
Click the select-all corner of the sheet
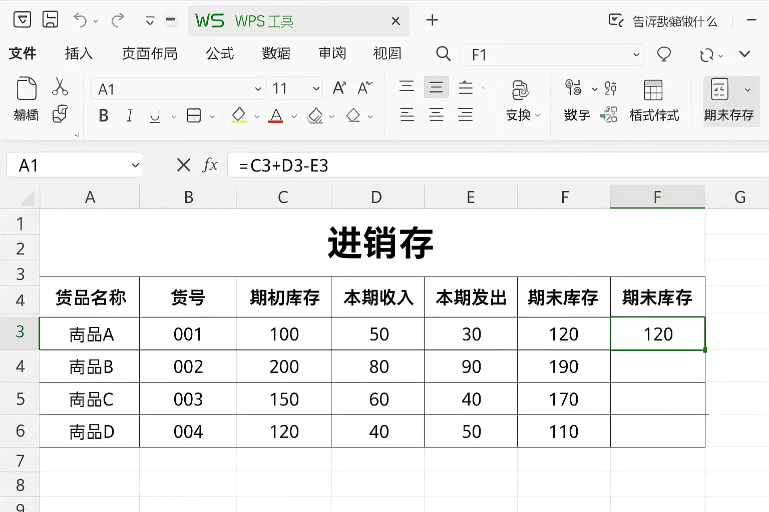tap(27, 198)
